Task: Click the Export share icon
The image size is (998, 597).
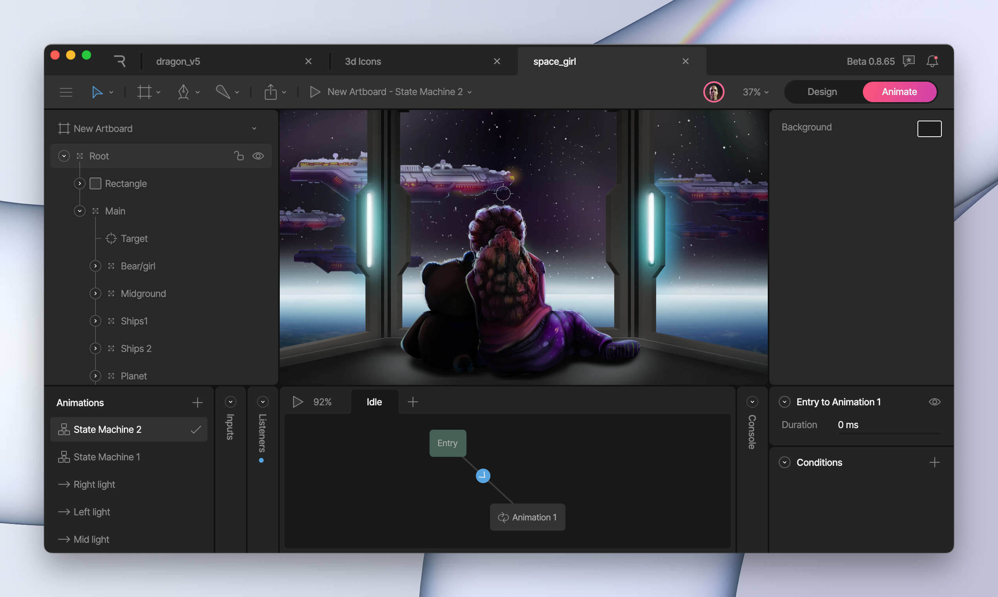Action: tap(270, 92)
